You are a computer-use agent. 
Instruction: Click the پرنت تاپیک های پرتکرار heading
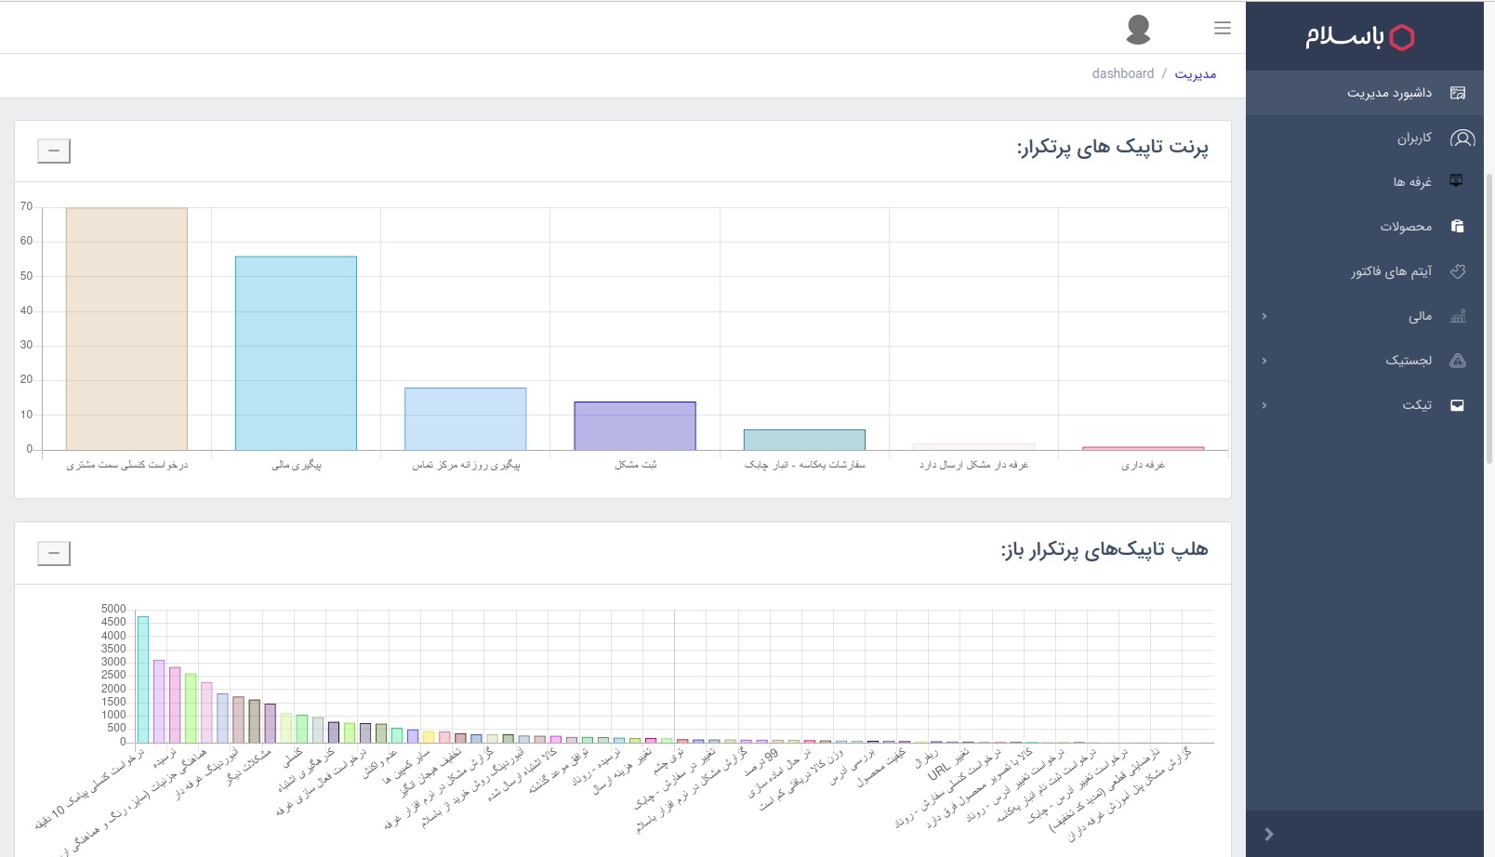(1112, 149)
